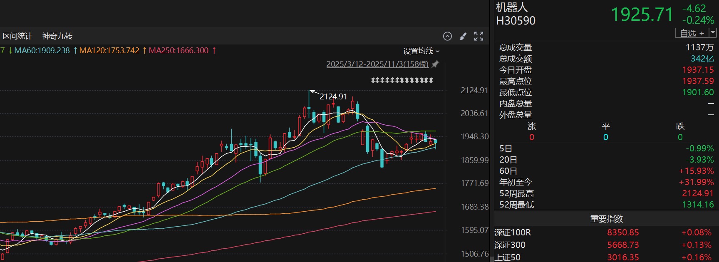The height and width of the screenshot is (262, 719).
Task: Expand the 设置均线 dropdown
Action: pyautogui.click(x=421, y=51)
